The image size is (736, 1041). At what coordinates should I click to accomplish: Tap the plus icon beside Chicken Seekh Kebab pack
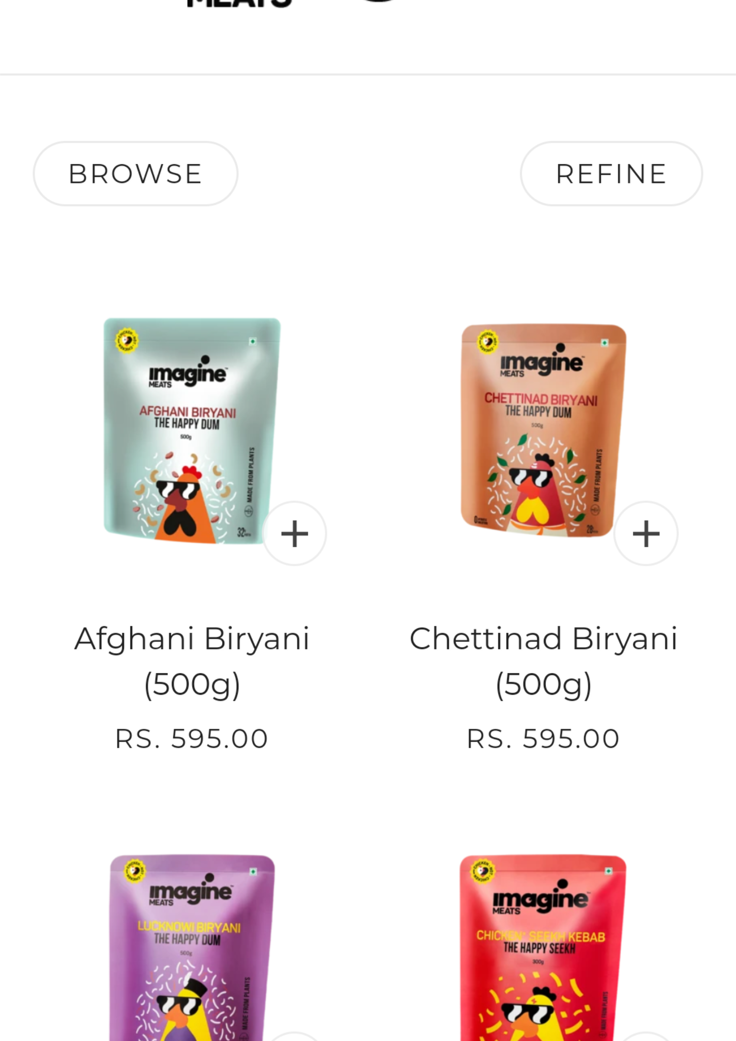pyautogui.click(x=646, y=1036)
